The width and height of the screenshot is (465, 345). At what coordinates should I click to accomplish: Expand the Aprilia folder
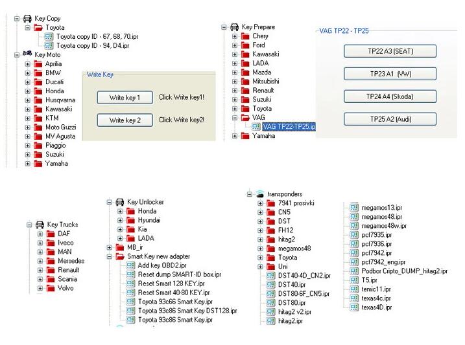(28, 64)
